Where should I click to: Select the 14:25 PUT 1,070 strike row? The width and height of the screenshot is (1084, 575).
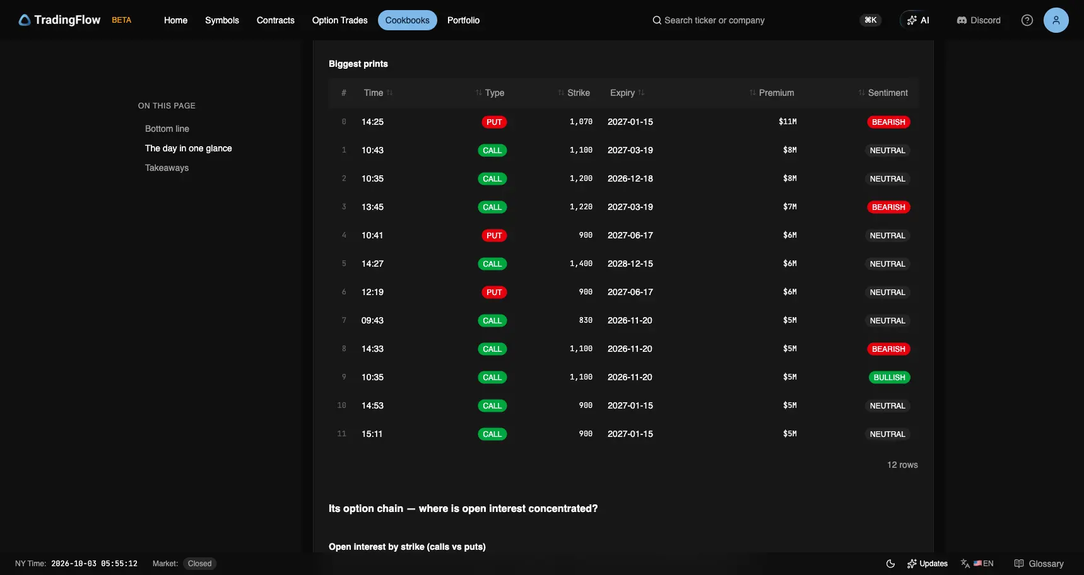[x=623, y=122]
